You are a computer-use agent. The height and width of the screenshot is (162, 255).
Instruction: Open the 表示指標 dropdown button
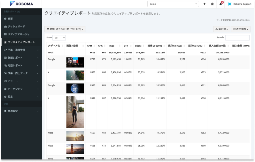pos(241,29)
